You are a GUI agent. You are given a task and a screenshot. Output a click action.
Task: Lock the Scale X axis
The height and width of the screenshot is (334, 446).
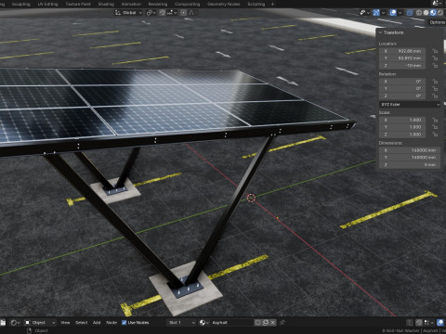point(435,120)
